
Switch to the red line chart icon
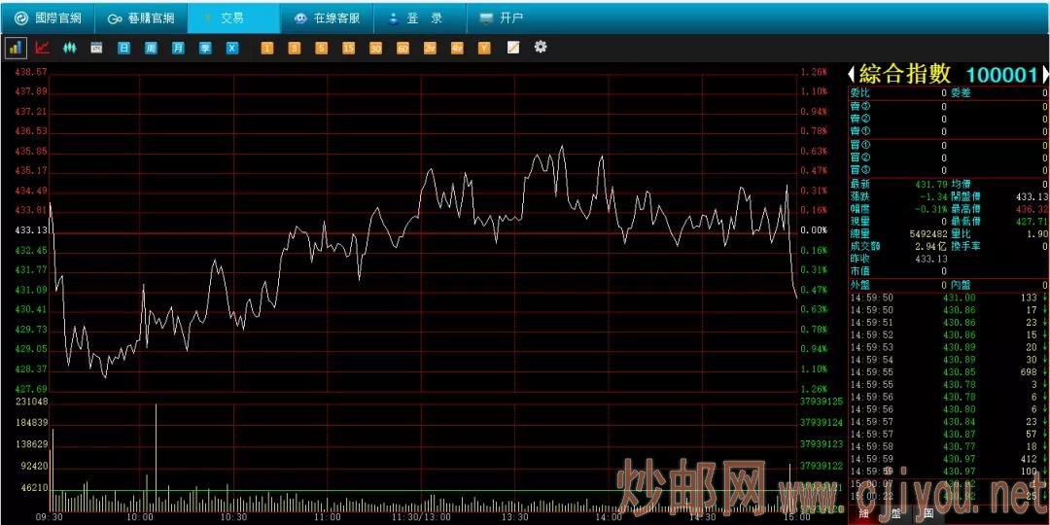(42, 47)
